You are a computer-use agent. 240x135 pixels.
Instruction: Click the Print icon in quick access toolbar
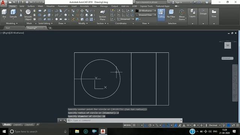click(27, 2)
